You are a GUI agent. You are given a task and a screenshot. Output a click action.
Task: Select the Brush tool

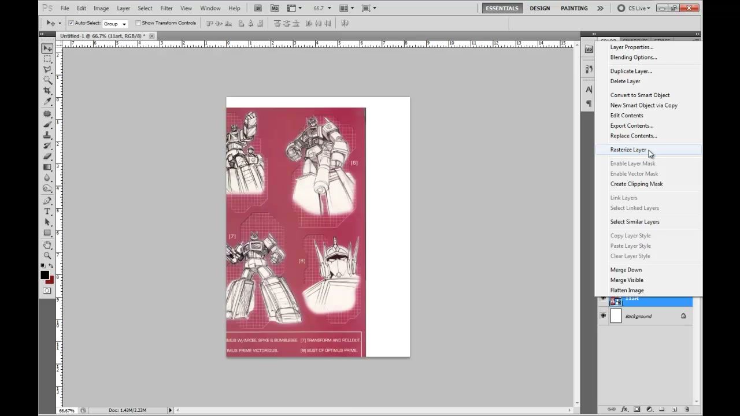47,124
